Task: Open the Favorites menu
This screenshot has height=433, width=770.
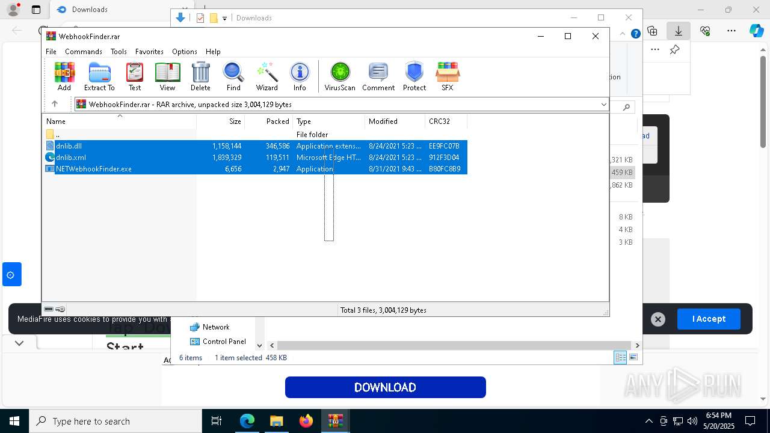Action: coord(149,52)
